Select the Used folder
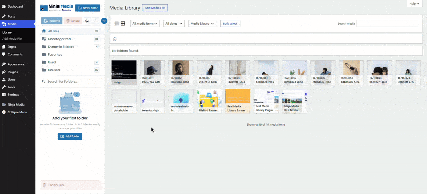This screenshot has height=194, width=427. [70, 62]
